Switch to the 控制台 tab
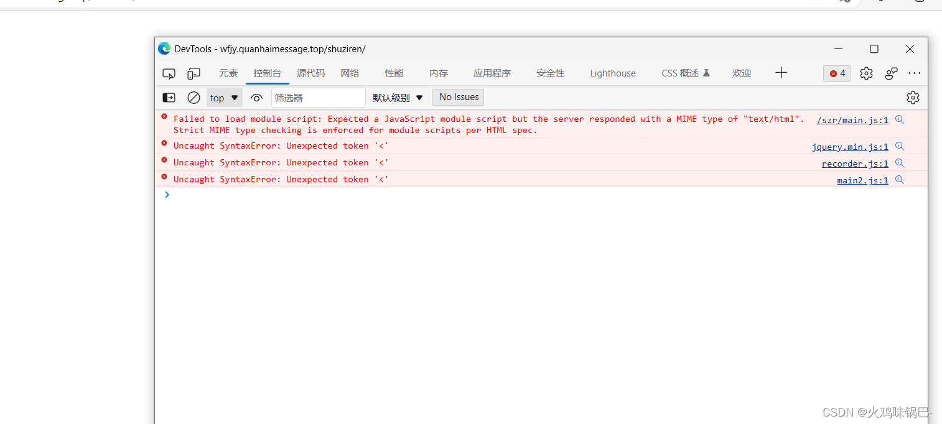The image size is (942, 424). pyautogui.click(x=267, y=73)
